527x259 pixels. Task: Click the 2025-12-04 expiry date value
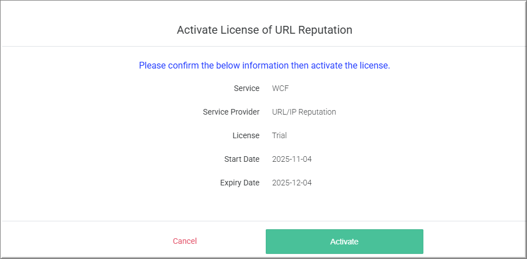(292, 183)
